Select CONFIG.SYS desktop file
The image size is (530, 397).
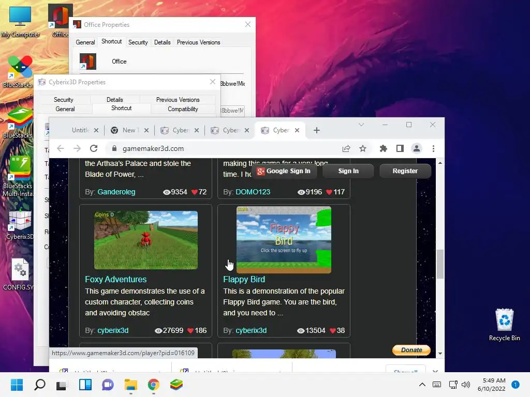pyautogui.click(x=19, y=274)
